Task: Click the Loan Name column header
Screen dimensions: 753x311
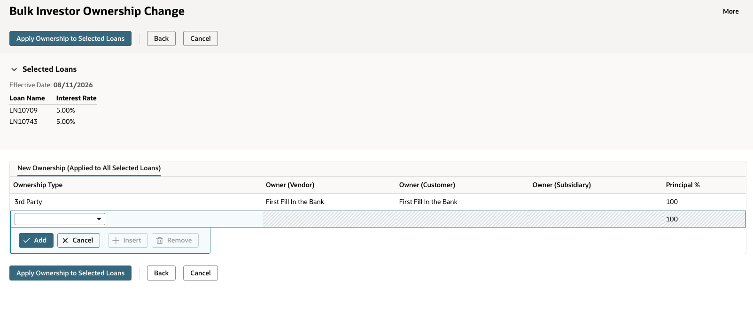Action: click(27, 98)
